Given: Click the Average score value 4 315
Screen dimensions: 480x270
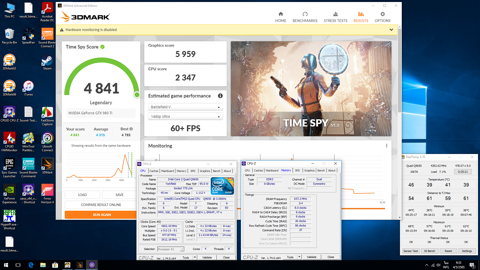Looking at the screenshot, I should point(100,135).
